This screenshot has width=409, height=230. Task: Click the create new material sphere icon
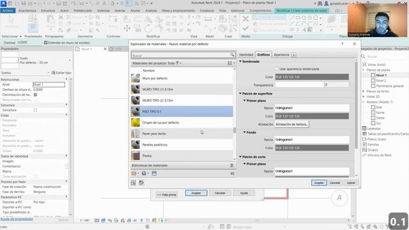point(144,173)
